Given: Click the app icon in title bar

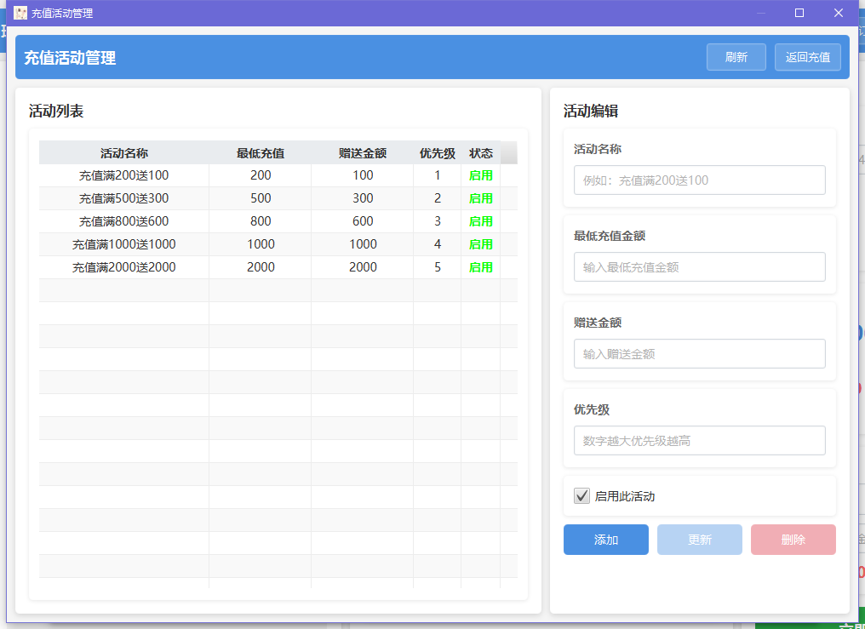Looking at the screenshot, I should tap(20, 13).
